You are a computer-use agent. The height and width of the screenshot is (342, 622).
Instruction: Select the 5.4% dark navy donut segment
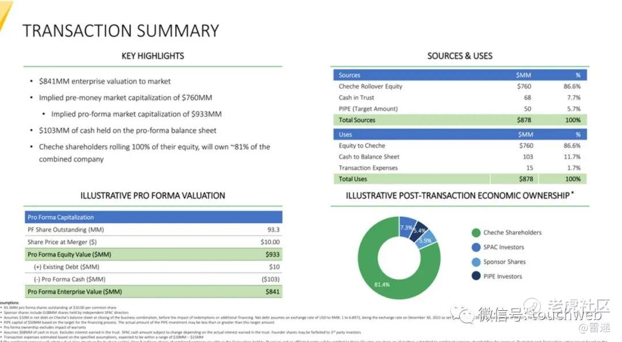tap(419, 232)
